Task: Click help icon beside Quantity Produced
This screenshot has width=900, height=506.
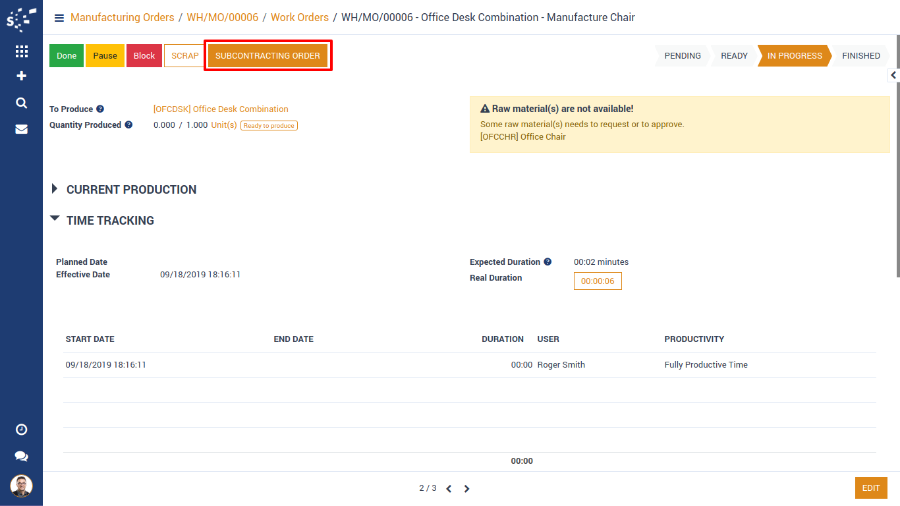Action: click(x=128, y=125)
